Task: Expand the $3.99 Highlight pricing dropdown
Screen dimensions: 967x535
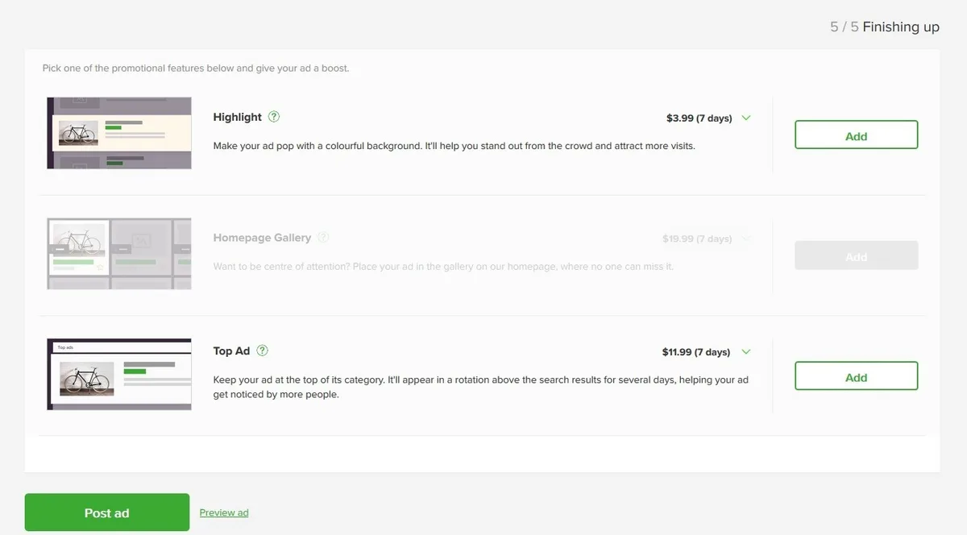Action: click(745, 118)
